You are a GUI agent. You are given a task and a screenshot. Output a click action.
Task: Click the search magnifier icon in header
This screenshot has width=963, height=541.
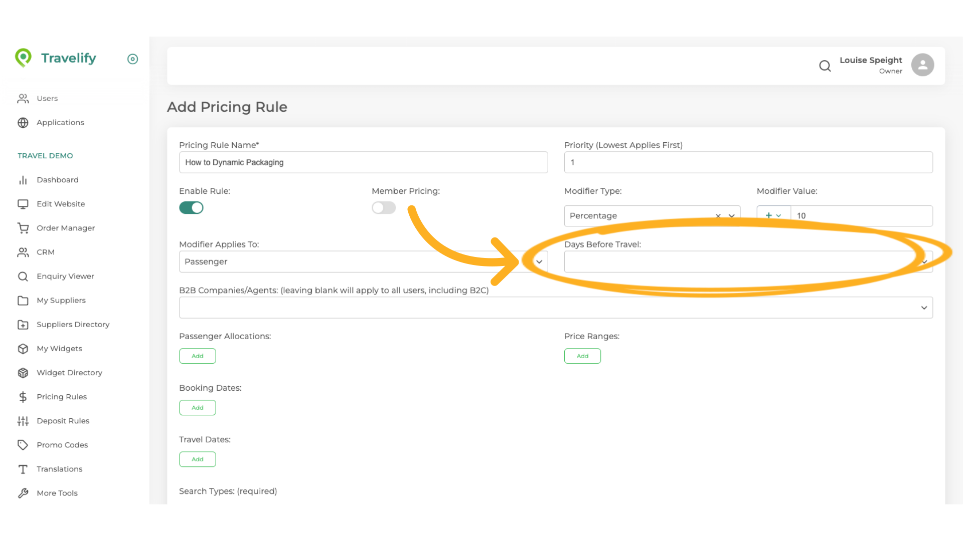[825, 66]
